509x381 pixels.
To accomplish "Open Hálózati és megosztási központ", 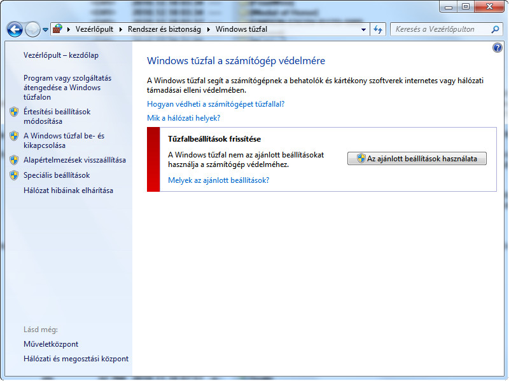I will 76,359.
